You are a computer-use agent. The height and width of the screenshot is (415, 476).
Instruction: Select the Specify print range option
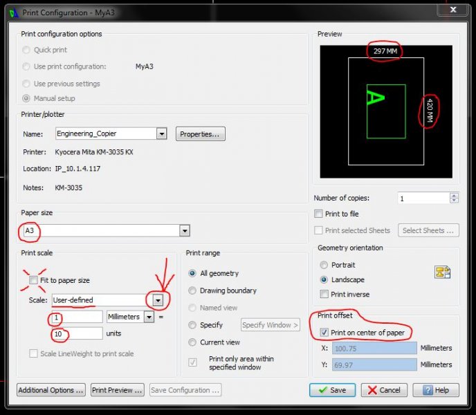click(x=192, y=325)
